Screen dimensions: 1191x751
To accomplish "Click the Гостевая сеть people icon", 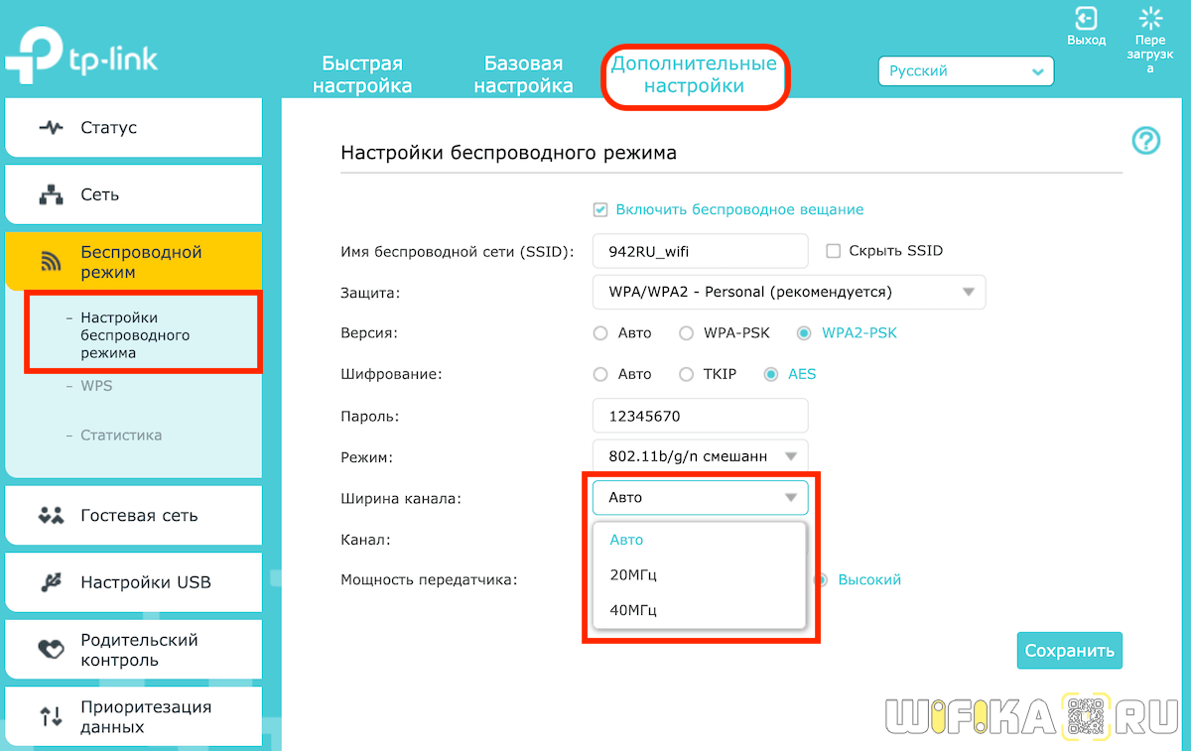I will [x=51, y=516].
